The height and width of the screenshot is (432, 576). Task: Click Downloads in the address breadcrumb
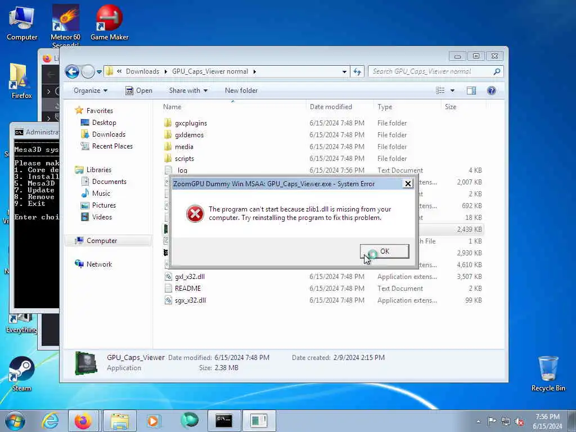142,71
